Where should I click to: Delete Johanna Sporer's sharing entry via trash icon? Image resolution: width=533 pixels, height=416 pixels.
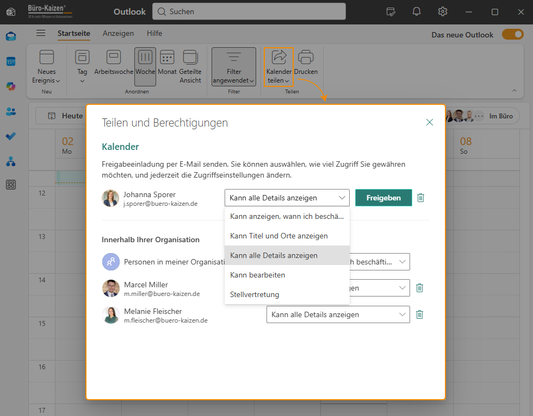(420, 198)
